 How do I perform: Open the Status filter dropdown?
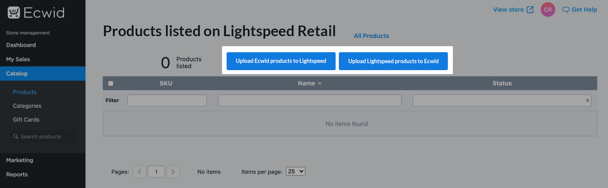coord(502,101)
